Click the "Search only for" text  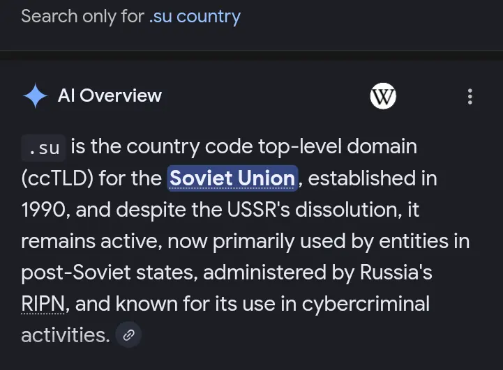tap(82, 16)
